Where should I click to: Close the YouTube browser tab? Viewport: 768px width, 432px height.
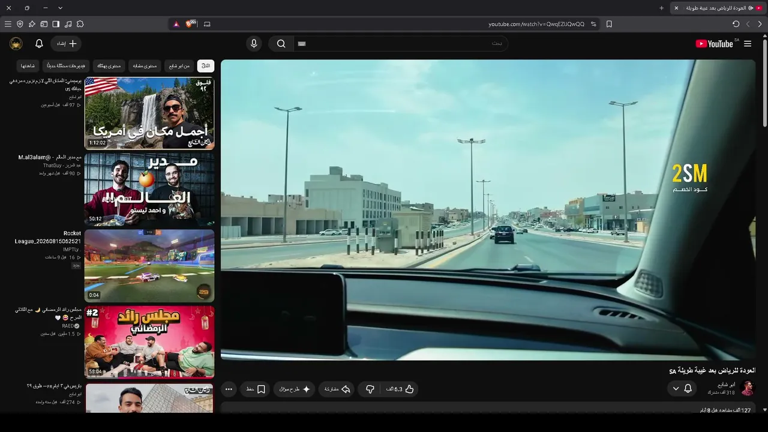pos(676,8)
